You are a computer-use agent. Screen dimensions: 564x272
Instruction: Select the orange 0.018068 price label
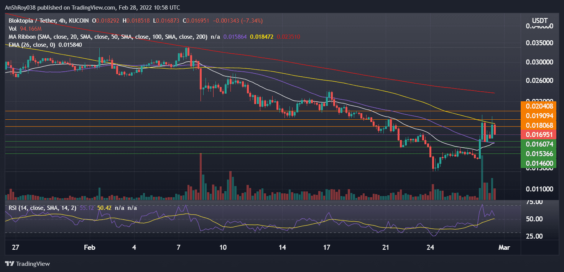(540, 125)
